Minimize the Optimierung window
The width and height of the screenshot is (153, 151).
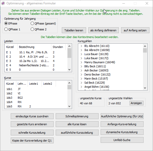click(x=124, y=3)
